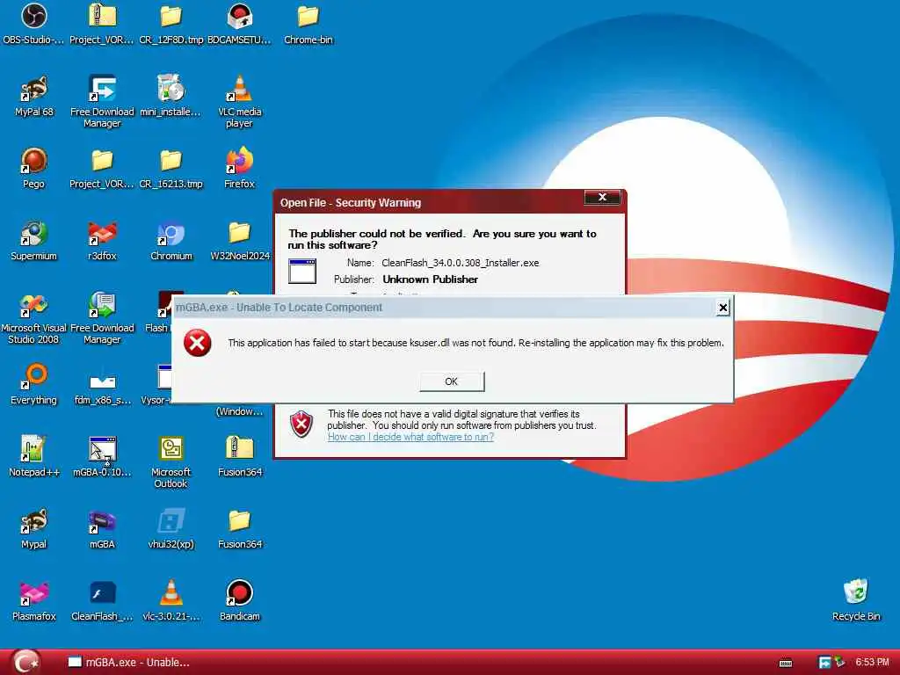
Task: Select Free Download Manager icon beside MyPal 68
Action: coord(102,101)
